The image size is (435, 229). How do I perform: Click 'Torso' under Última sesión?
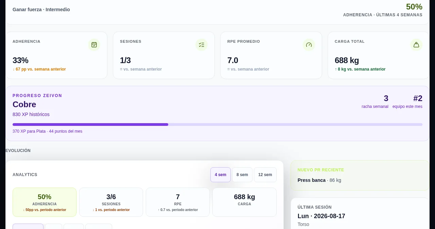click(303, 224)
